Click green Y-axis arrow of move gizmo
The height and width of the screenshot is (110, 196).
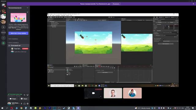click(81, 31)
